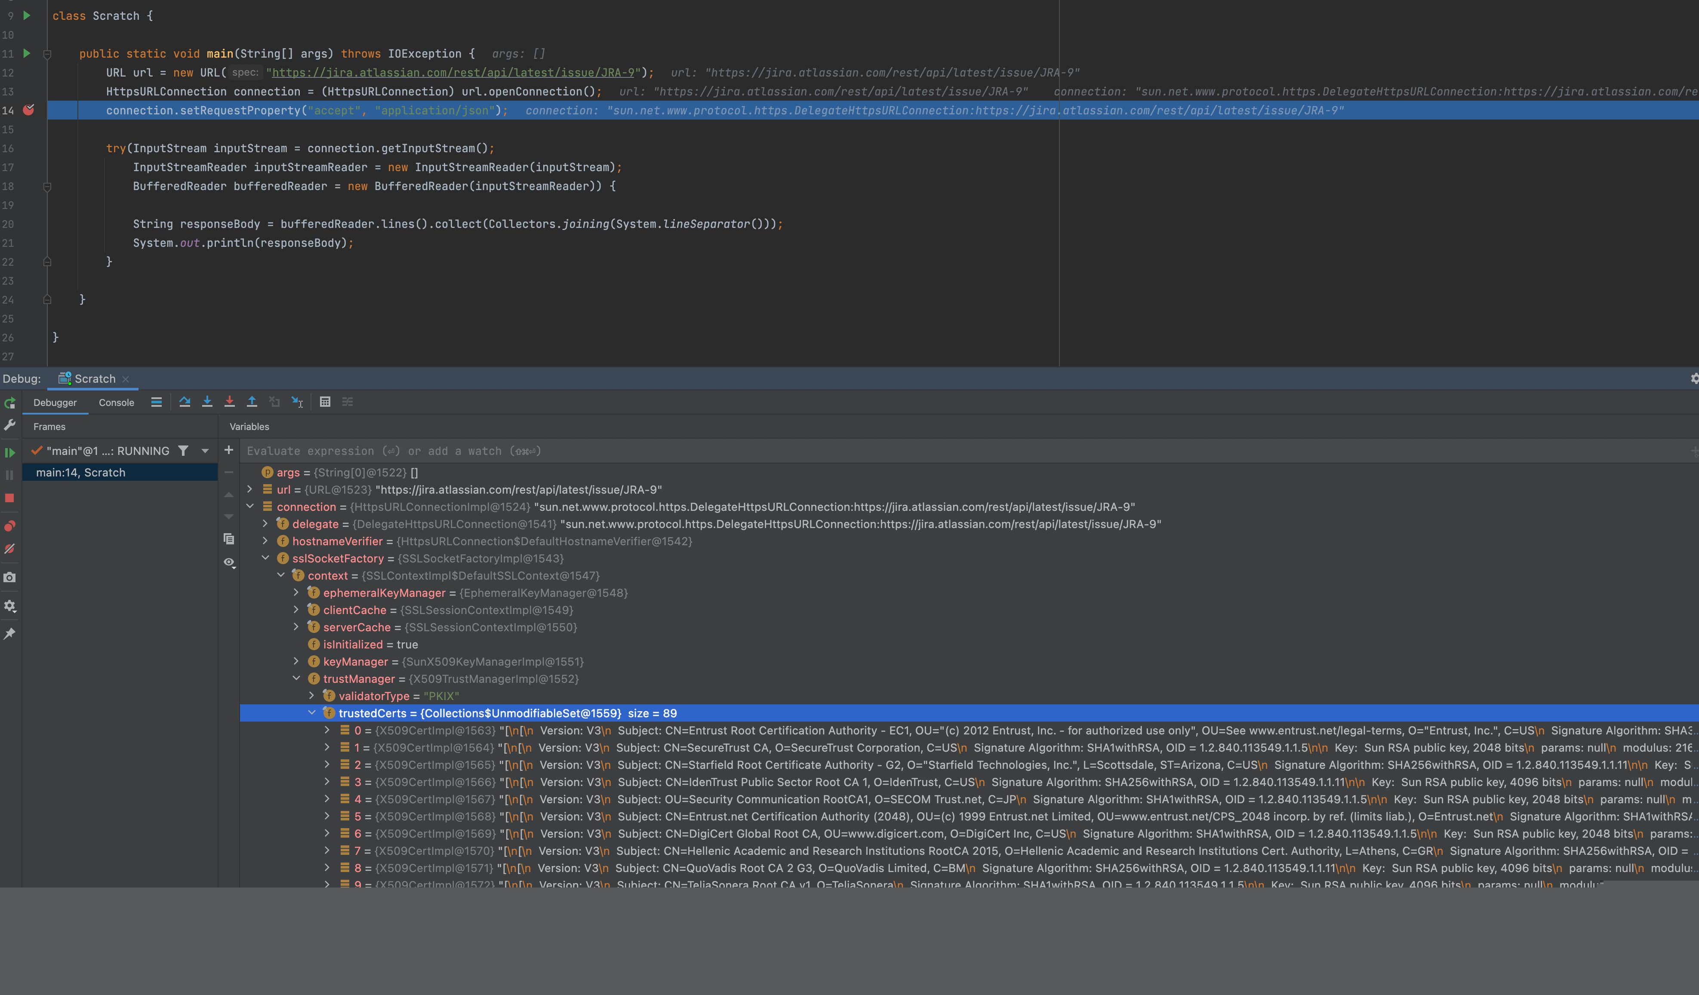Click the Resume Program icon

(9, 452)
